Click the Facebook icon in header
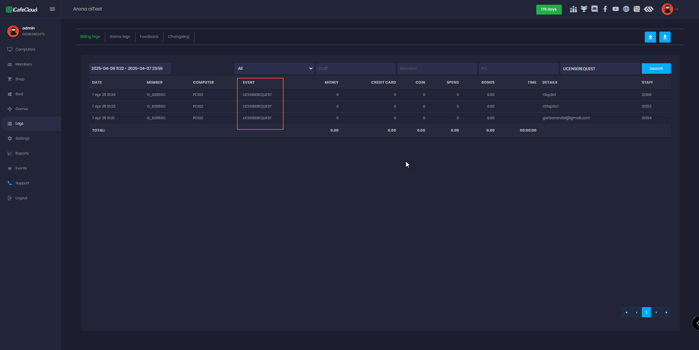This screenshot has height=350, width=699. tap(605, 9)
